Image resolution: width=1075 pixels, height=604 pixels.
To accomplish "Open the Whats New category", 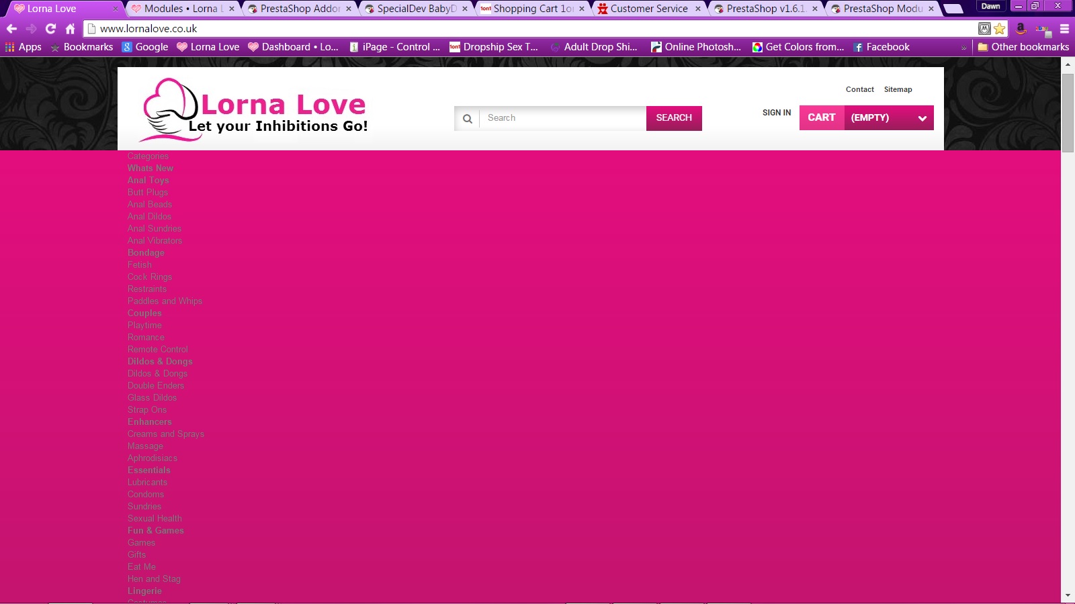I will pyautogui.click(x=150, y=168).
